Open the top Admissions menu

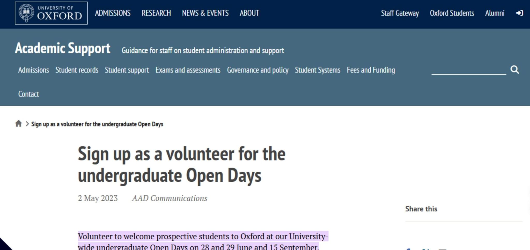pos(113,13)
